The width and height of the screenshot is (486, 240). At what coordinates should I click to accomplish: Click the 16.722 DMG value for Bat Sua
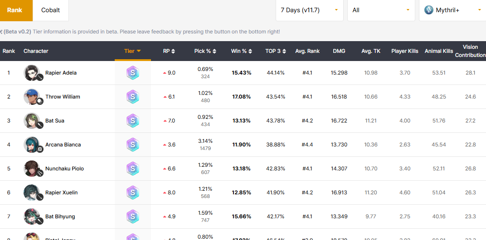339,121
